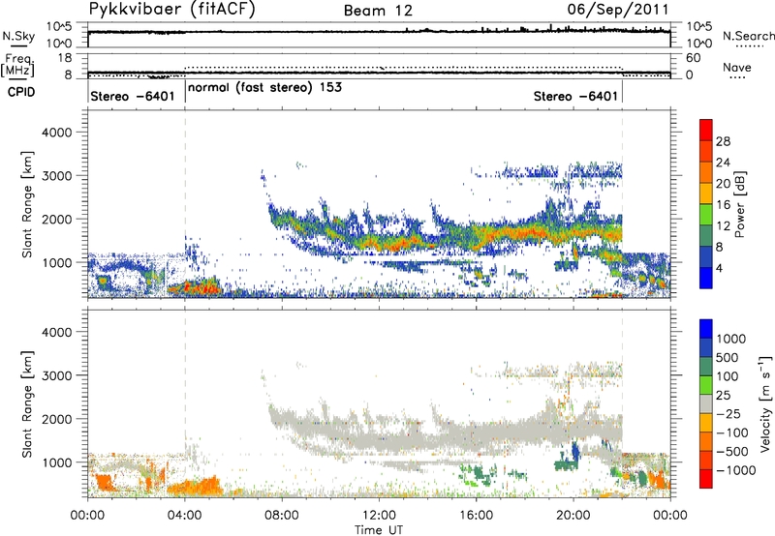Image resolution: width=775 pixels, height=536 pixels.
Task: Click the grey segment of Velocity colorbar
Action: click(706, 403)
